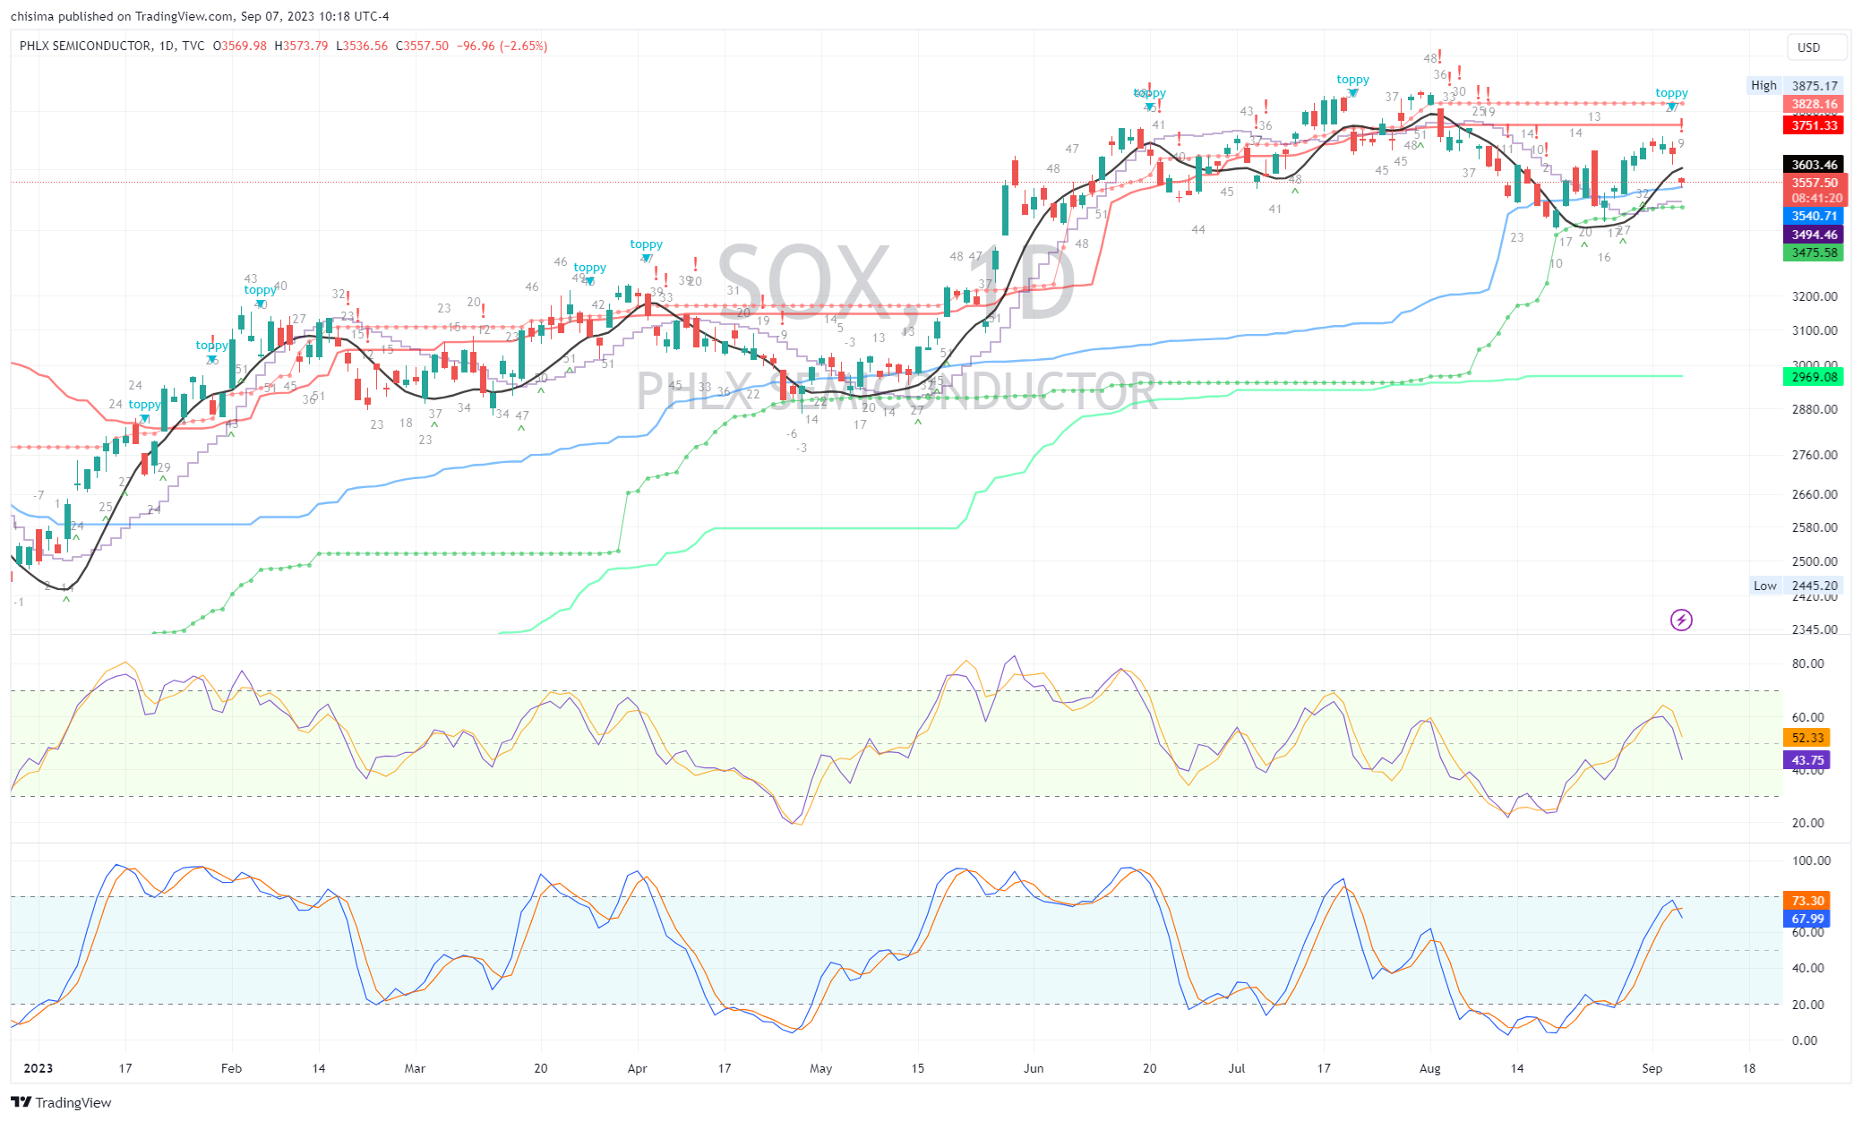Click the red 3751.33 price label
The image size is (1862, 1121).
point(1814,125)
